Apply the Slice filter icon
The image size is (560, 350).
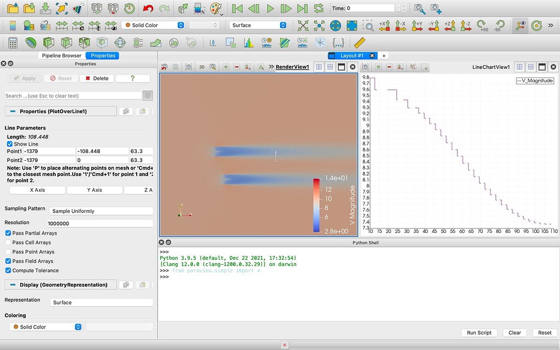click(66, 43)
